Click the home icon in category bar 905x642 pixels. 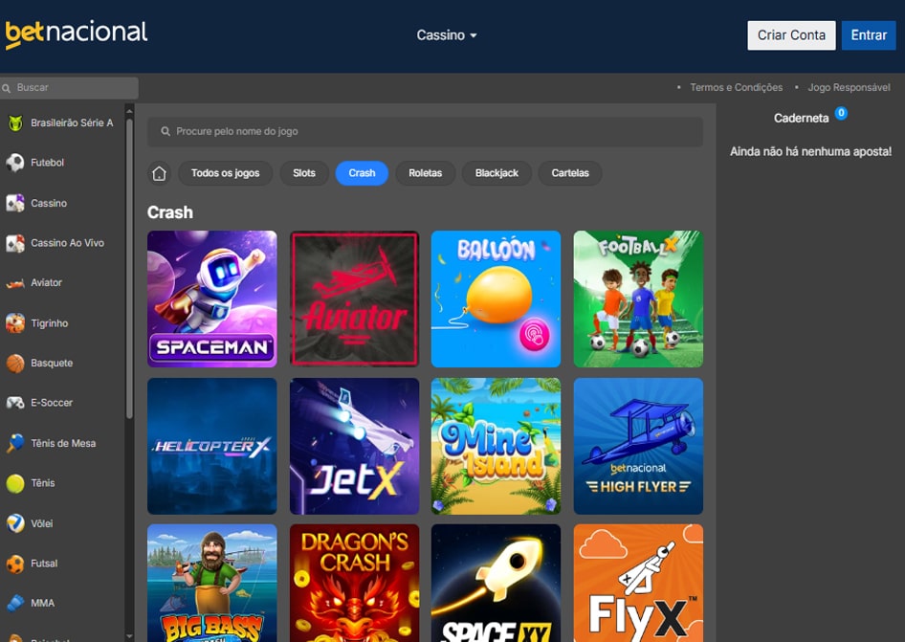[x=160, y=173]
